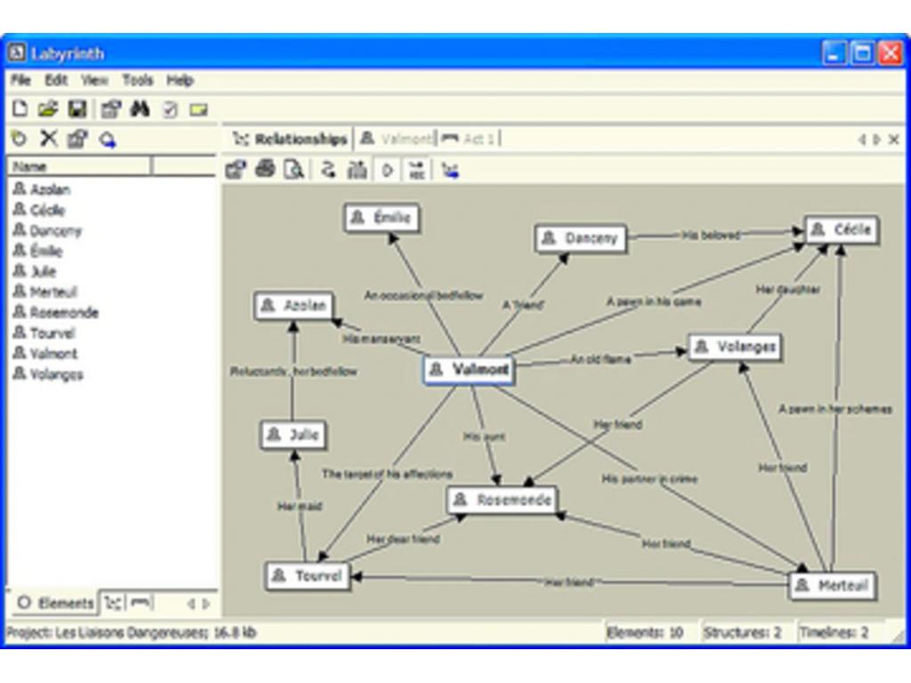Click the 'His beloved' relationship label

[x=711, y=235]
